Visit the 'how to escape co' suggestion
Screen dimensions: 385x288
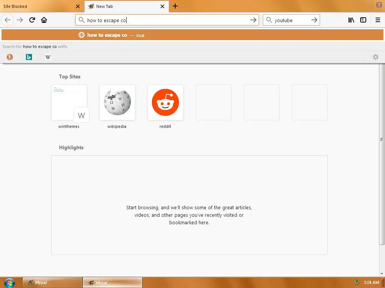[x=192, y=35]
